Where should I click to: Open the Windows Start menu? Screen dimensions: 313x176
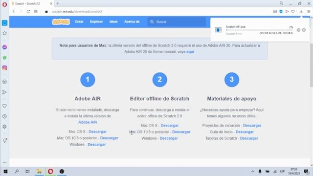tap(5, 172)
